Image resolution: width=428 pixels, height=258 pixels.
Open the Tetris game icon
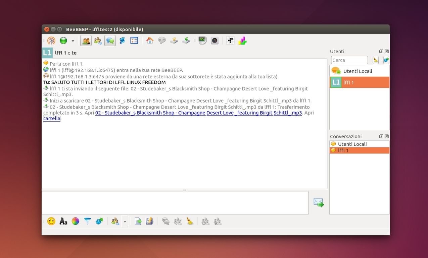(242, 41)
